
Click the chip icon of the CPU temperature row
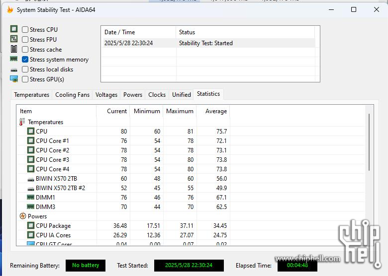point(31,131)
